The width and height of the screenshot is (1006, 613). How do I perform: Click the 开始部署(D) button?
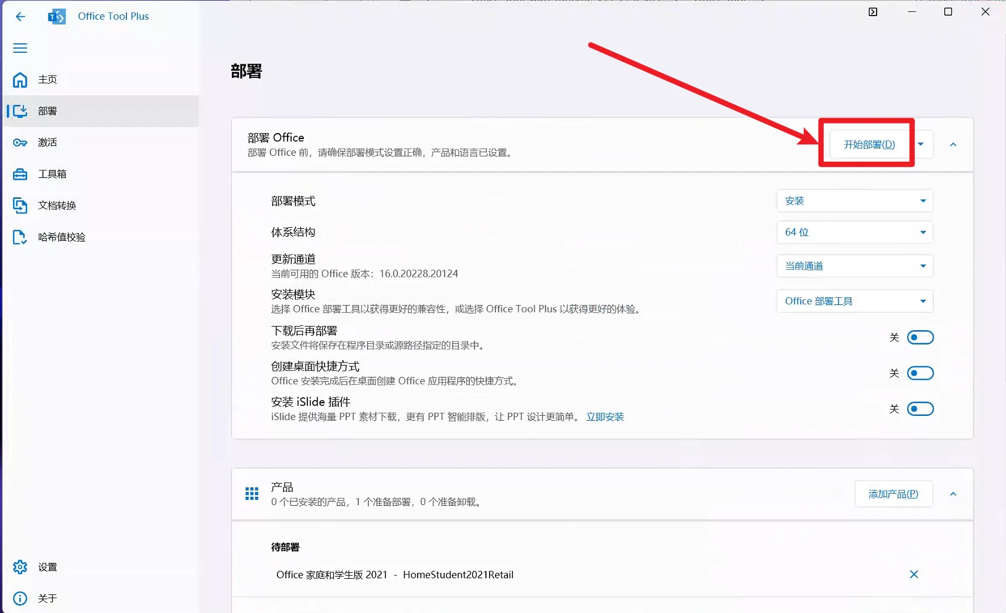pyautogui.click(x=869, y=144)
